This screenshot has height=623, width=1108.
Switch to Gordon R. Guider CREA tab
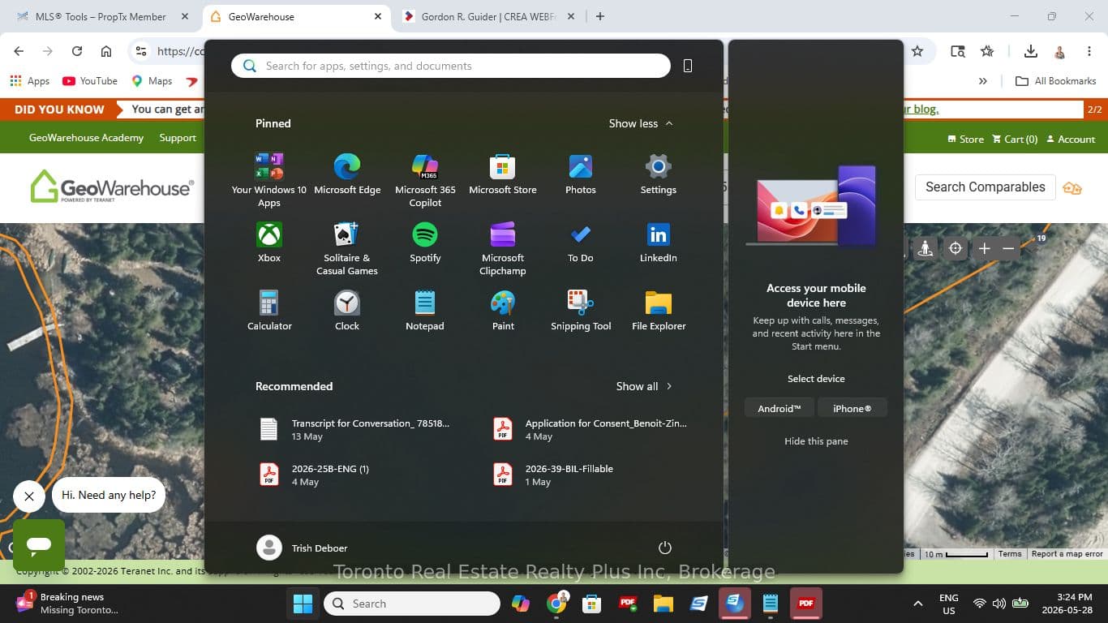(487, 16)
